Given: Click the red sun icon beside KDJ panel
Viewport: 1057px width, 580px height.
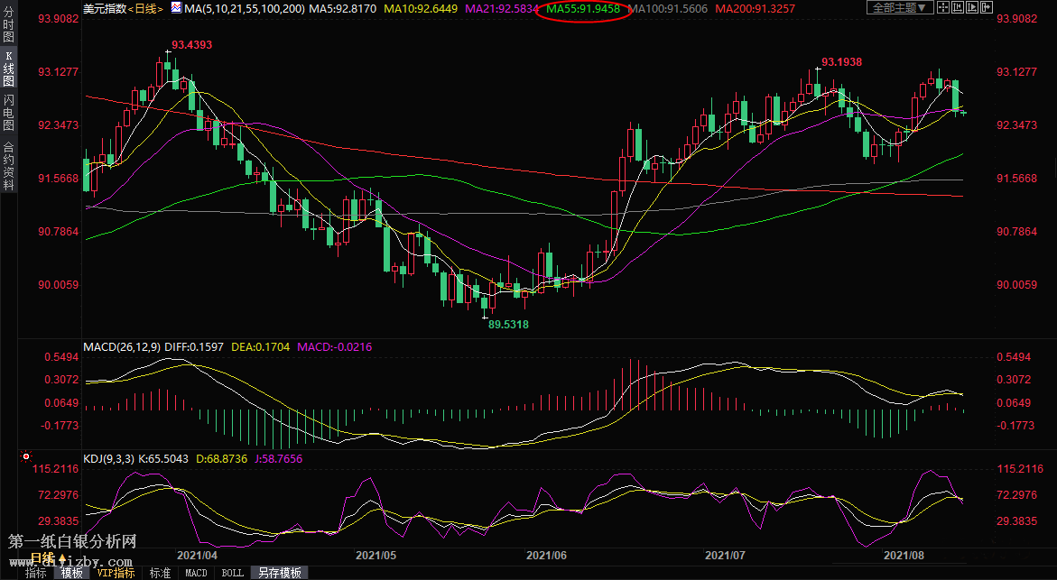Looking at the screenshot, I should [x=25, y=458].
